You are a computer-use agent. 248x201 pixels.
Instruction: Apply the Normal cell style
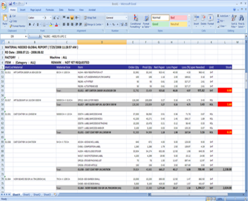(160, 18)
